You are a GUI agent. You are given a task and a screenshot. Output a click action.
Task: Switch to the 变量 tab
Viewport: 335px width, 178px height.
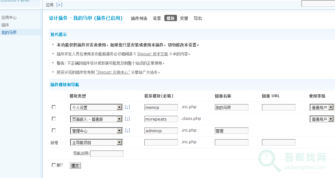tap(184, 18)
